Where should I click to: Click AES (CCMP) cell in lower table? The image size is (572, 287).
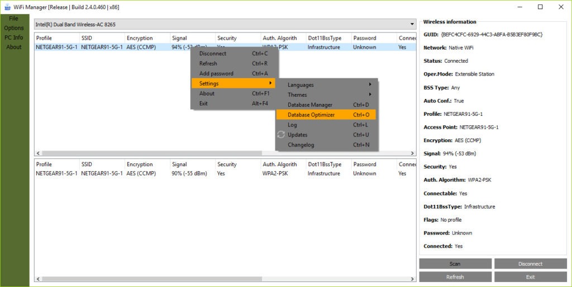[x=141, y=173]
